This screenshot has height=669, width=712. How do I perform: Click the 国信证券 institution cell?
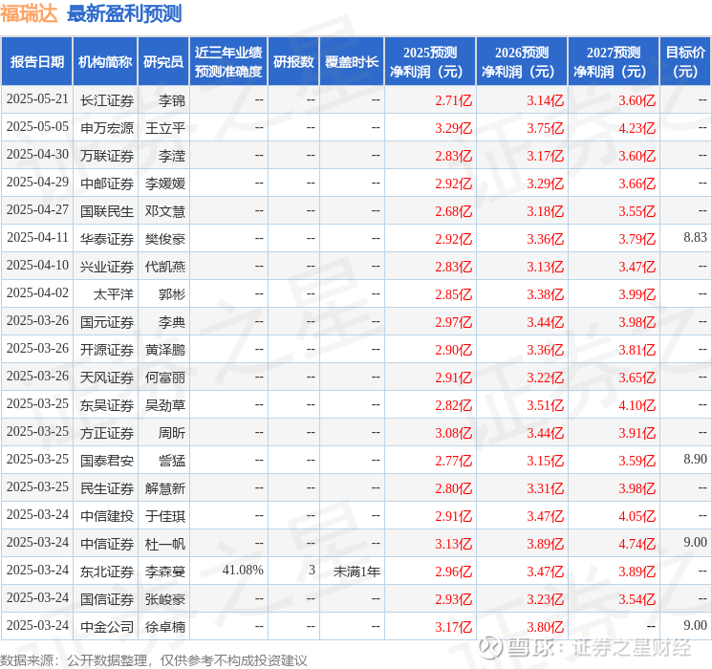(x=107, y=599)
